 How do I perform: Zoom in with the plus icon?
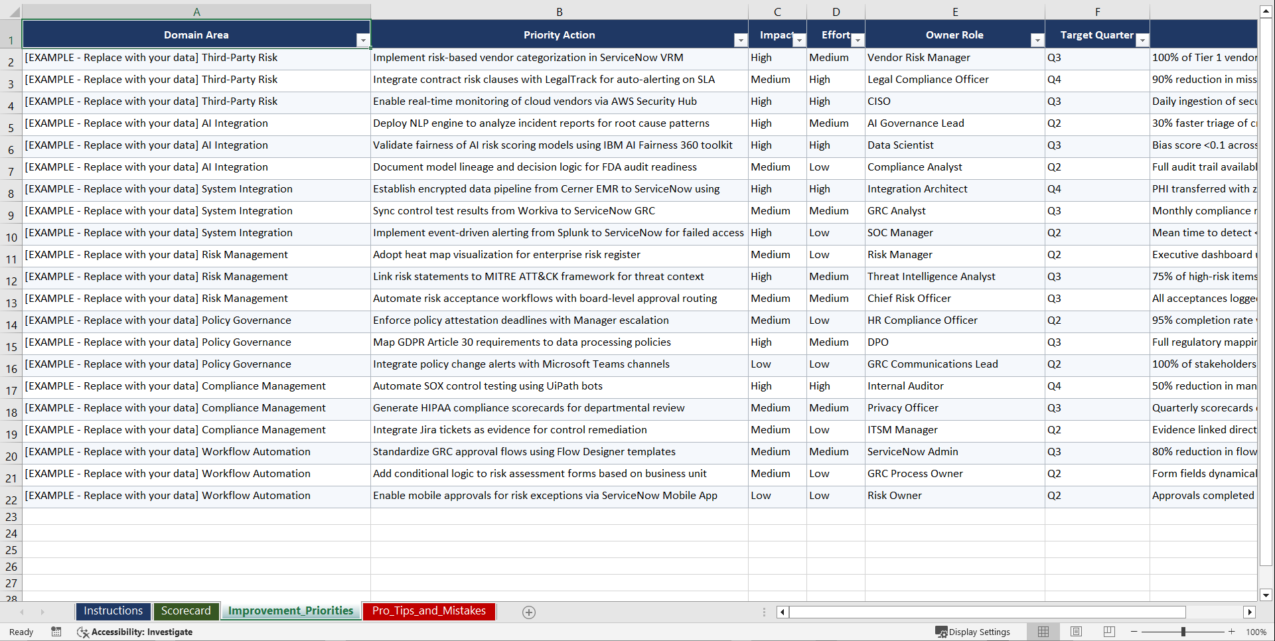(x=1232, y=632)
